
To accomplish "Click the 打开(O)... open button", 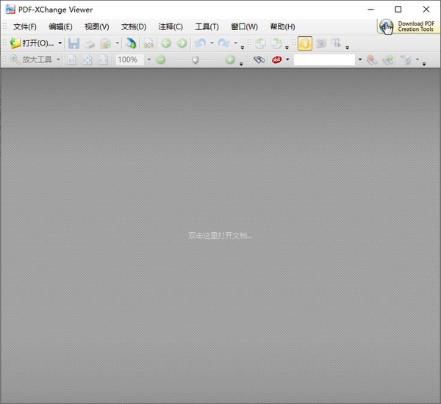I will pos(32,44).
